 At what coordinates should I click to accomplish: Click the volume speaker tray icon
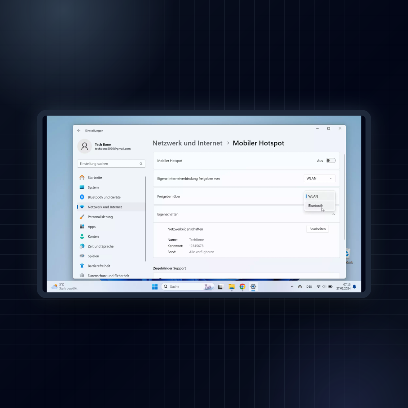(x=324, y=287)
